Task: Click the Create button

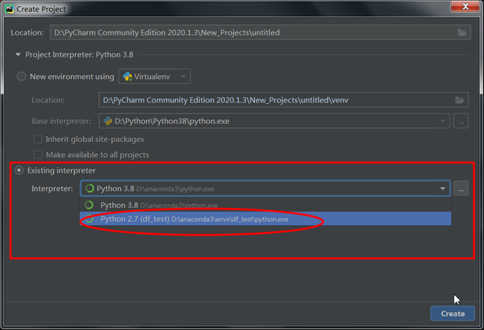Action: [x=453, y=314]
